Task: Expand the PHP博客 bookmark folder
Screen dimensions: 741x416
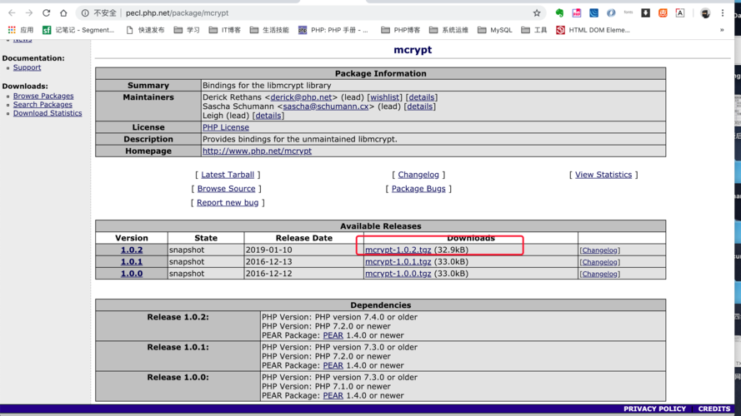Action: tap(401, 30)
